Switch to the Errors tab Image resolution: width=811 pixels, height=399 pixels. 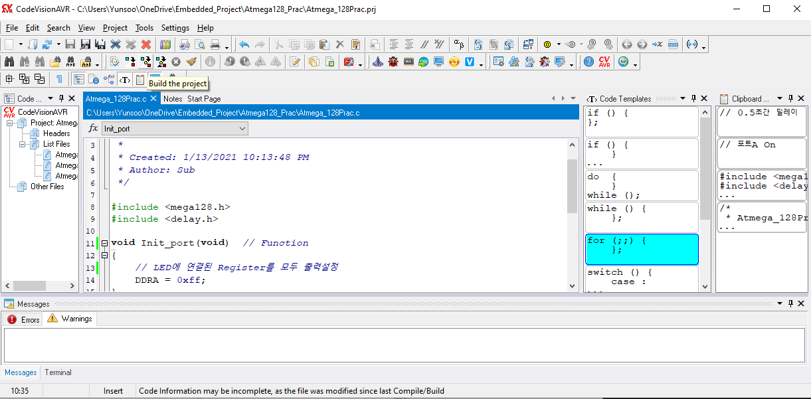point(24,319)
